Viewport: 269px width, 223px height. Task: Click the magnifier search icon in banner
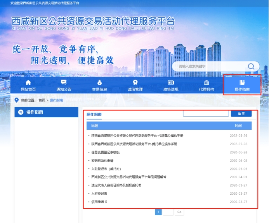click(x=251, y=66)
